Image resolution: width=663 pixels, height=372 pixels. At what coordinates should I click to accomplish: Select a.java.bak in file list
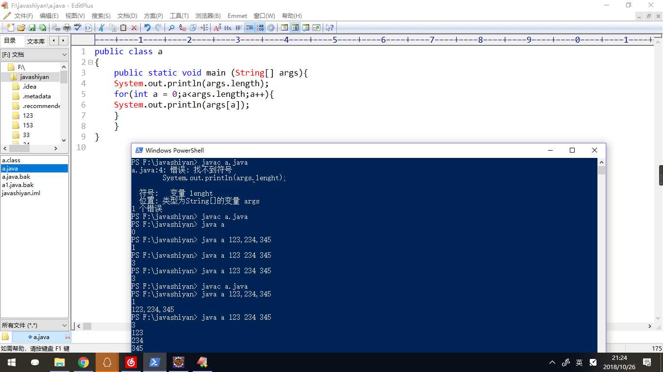[16, 176]
